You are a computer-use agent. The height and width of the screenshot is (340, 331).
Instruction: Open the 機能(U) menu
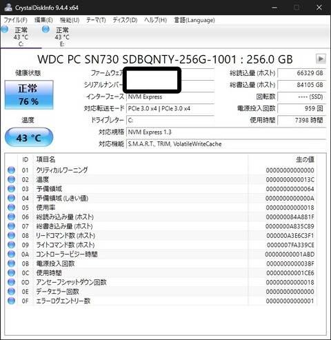coord(70,20)
